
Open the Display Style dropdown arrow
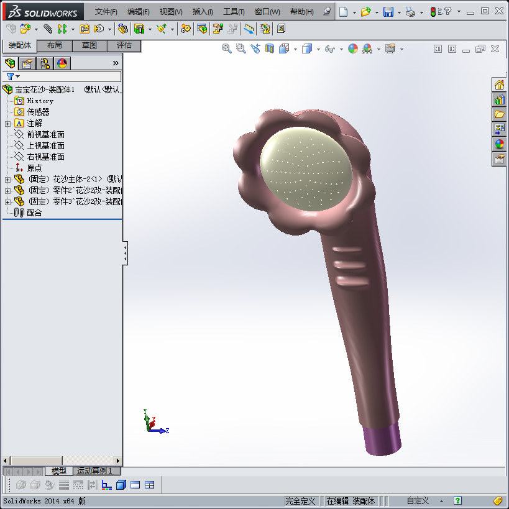coord(318,49)
